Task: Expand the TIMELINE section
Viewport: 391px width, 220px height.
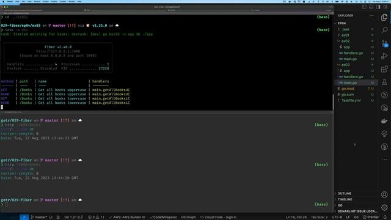Action: pyautogui.click(x=356, y=200)
